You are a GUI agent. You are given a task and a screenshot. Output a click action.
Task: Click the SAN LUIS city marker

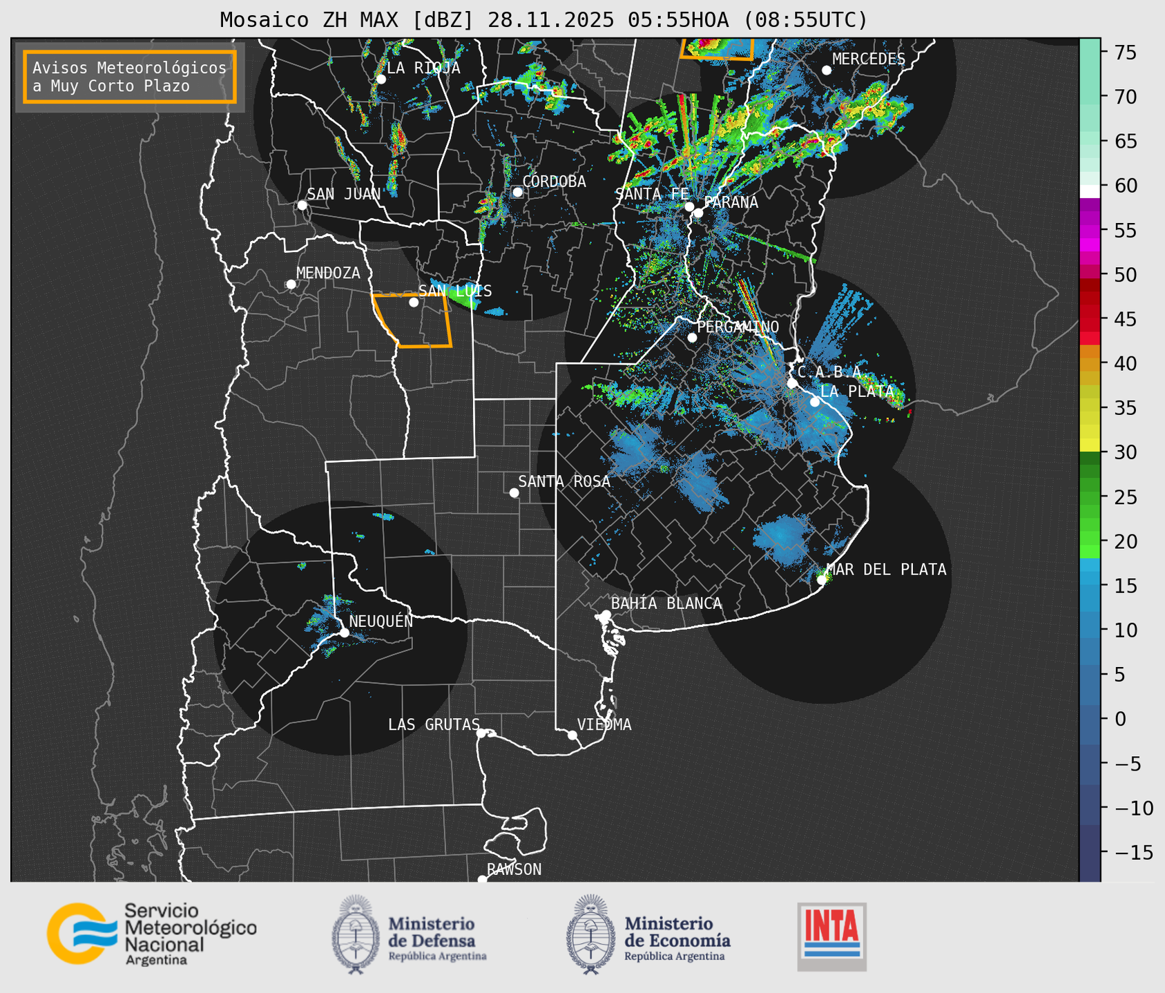(x=414, y=302)
